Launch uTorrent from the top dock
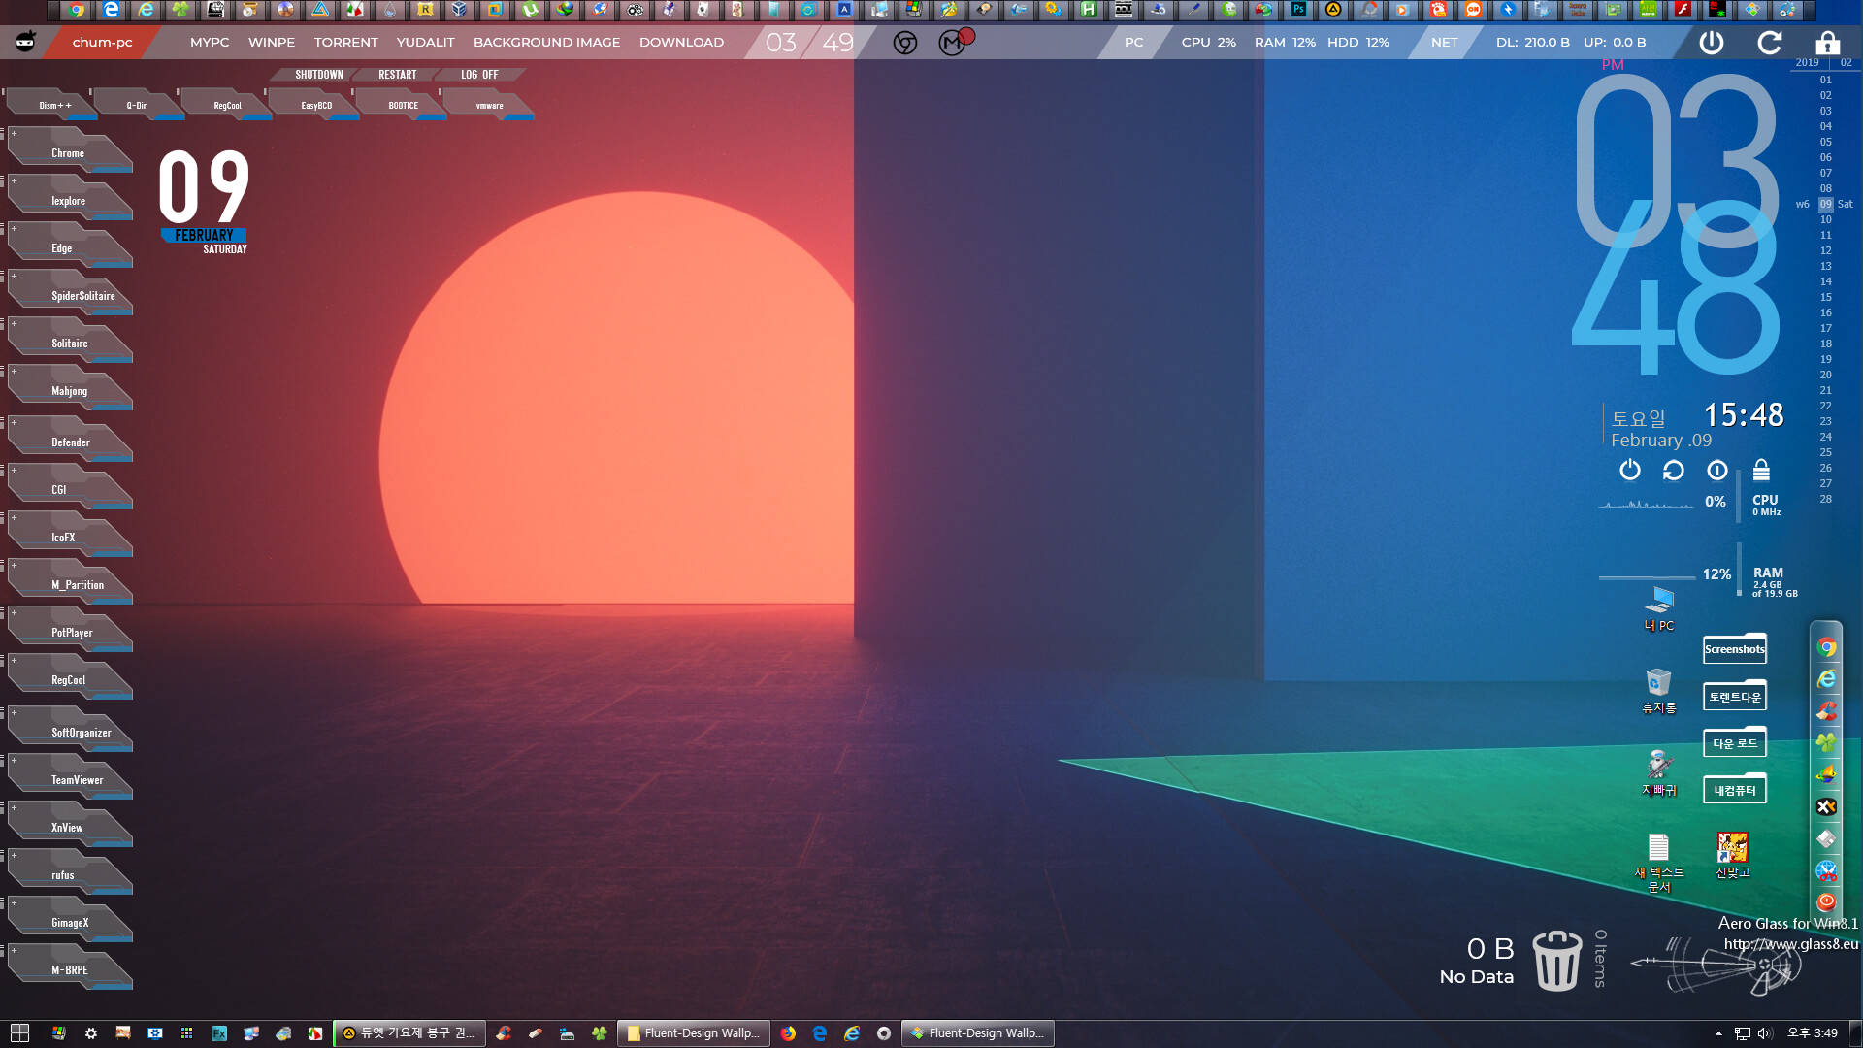Screen dimensions: 1863x1048 point(530,10)
